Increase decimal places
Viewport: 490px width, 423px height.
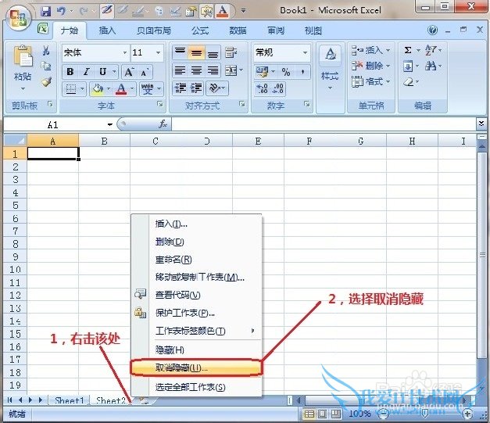point(262,88)
